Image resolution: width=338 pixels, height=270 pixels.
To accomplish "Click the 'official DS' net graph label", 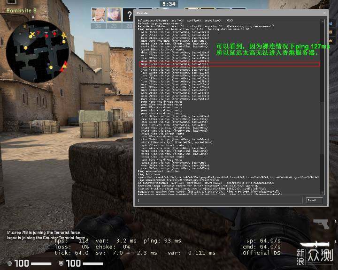I will [261, 253].
